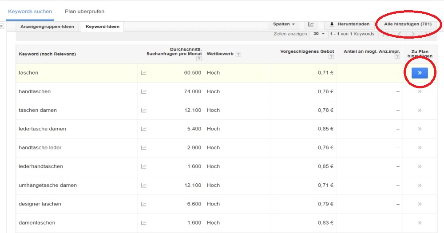
Task: Click the 74.000 search volume value
Action: pyautogui.click(x=193, y=91)
